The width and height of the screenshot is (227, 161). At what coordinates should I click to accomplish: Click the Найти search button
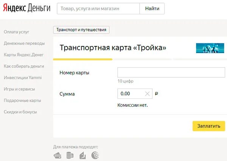pyautogui.click(x=152, y=9)
